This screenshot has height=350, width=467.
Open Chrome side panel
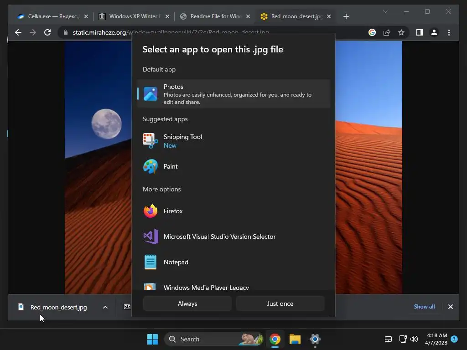point(420,32)
